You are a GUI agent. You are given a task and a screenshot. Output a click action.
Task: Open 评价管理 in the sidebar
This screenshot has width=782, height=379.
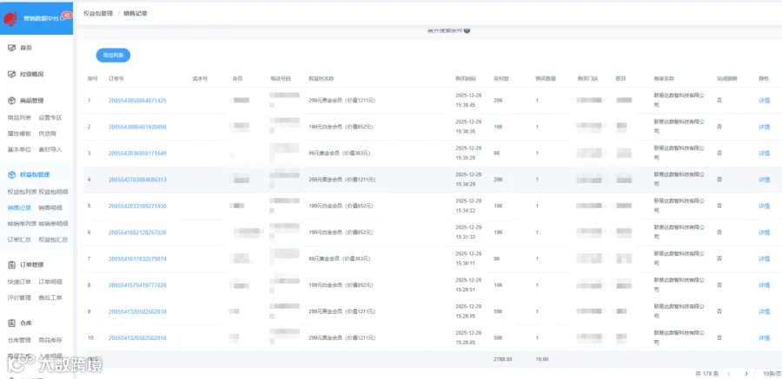19,297
